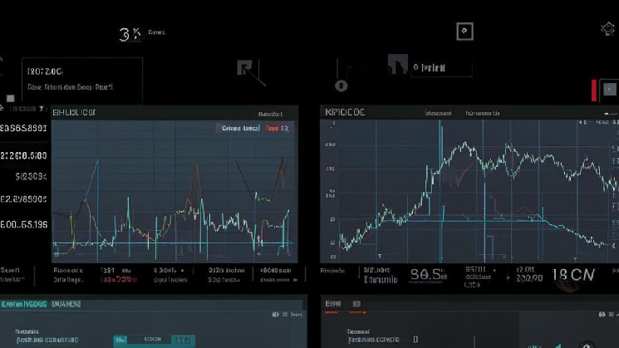Click the bottom right panel's field showing '0'

[415, 340]
